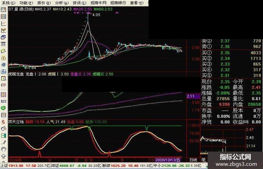Switch to the 笔 tab
This screenshot has width=263, height=169.
coord(203,160)
